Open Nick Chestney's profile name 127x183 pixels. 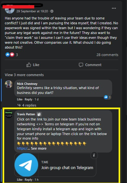[x=27, y=84]
